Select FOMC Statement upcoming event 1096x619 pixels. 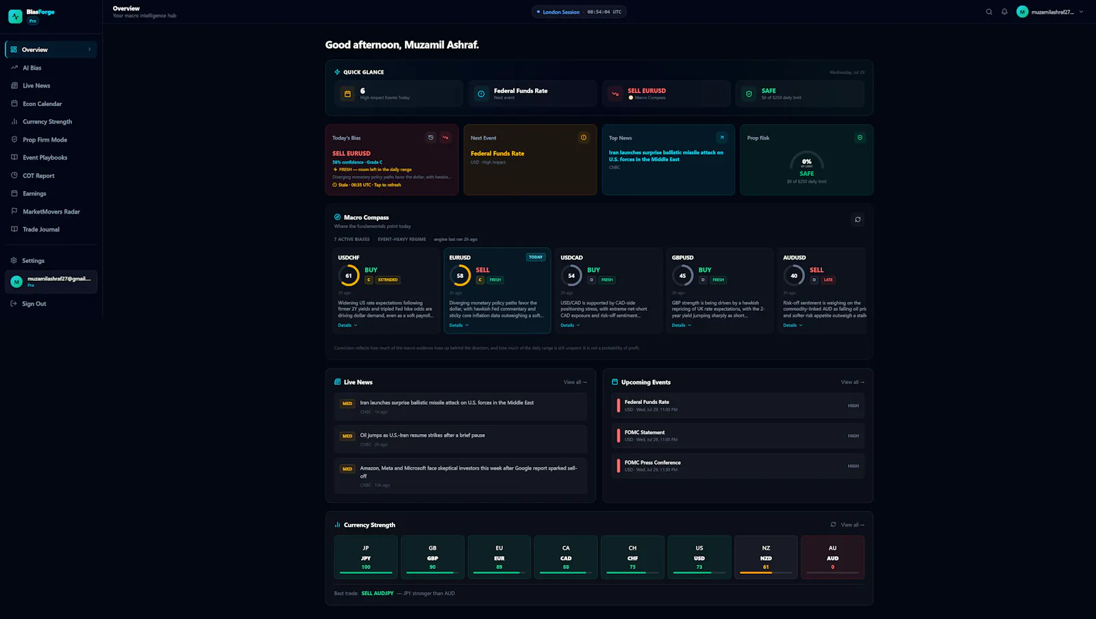738,435
